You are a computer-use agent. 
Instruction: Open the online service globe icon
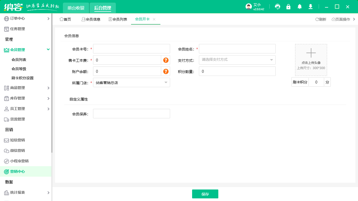coord(277,7)
